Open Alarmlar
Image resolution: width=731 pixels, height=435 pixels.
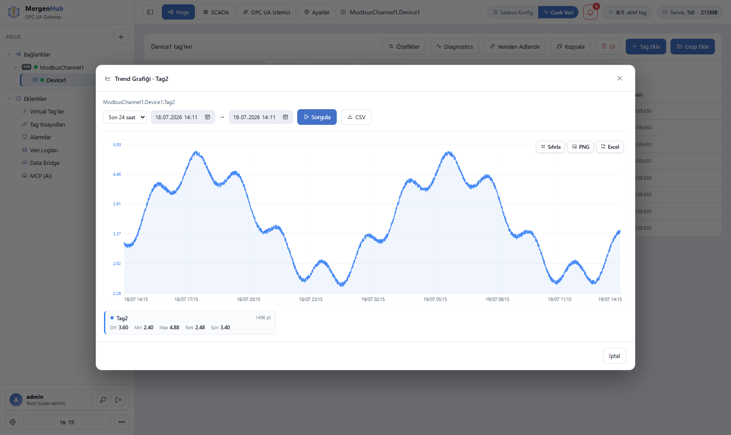coord(40,137)
